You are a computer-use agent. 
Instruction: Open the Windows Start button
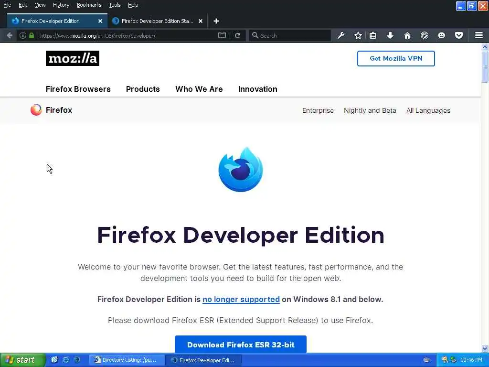(x=22, y=360)
